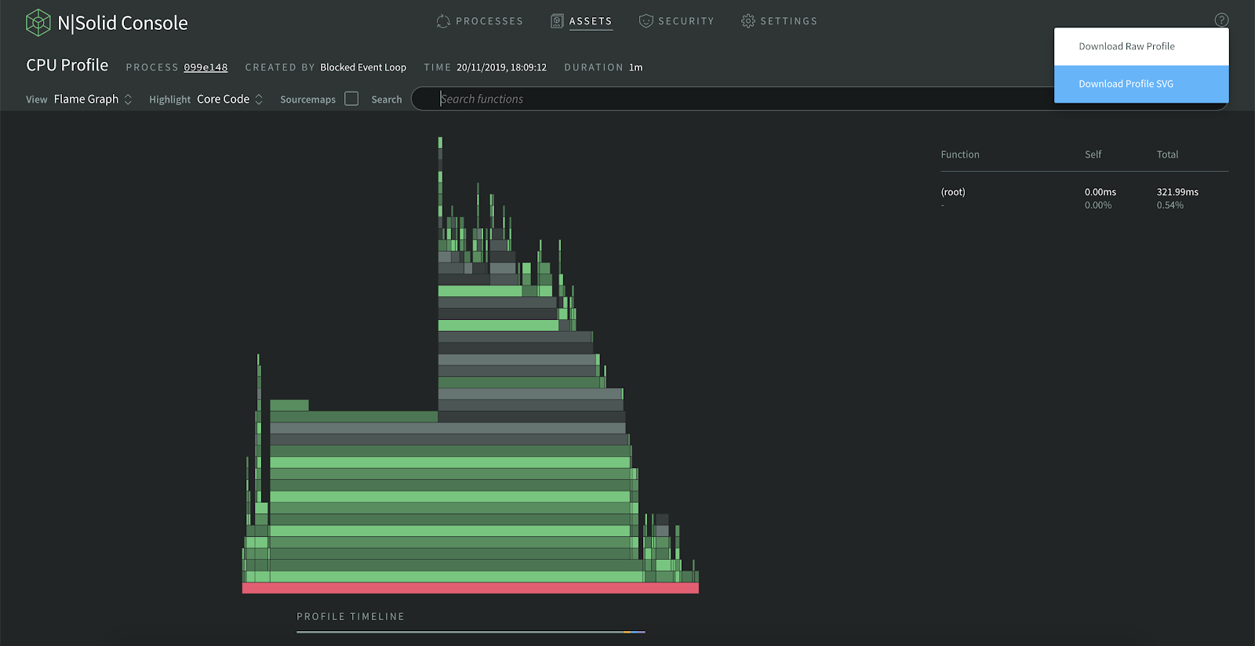Open the help question mark icon
The image size is (1255, 646).
point(1221,20)
